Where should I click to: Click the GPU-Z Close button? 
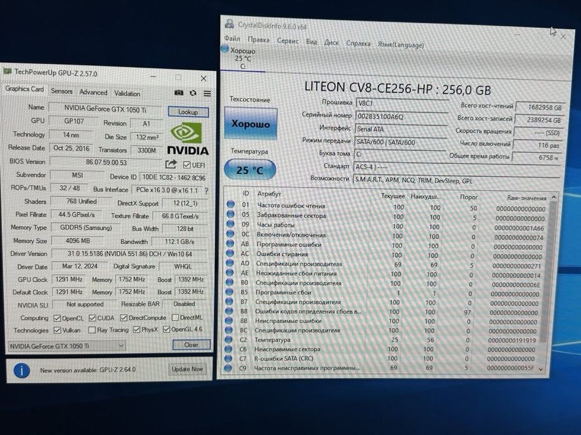tap(191, 345)
